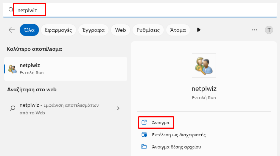Image resolution: width=280 pixels, height=156 pixels.
Task: Click Εκτέλεση ως διαχειριστής option
Action: [179, 135]
